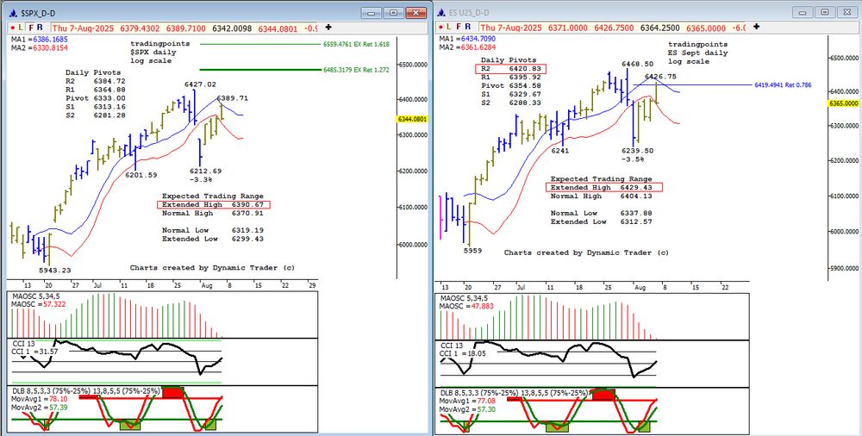Screen dimensions: 862x436
Task: Click the R2 6420.83 pivot row
Action: tap(510, 69)
